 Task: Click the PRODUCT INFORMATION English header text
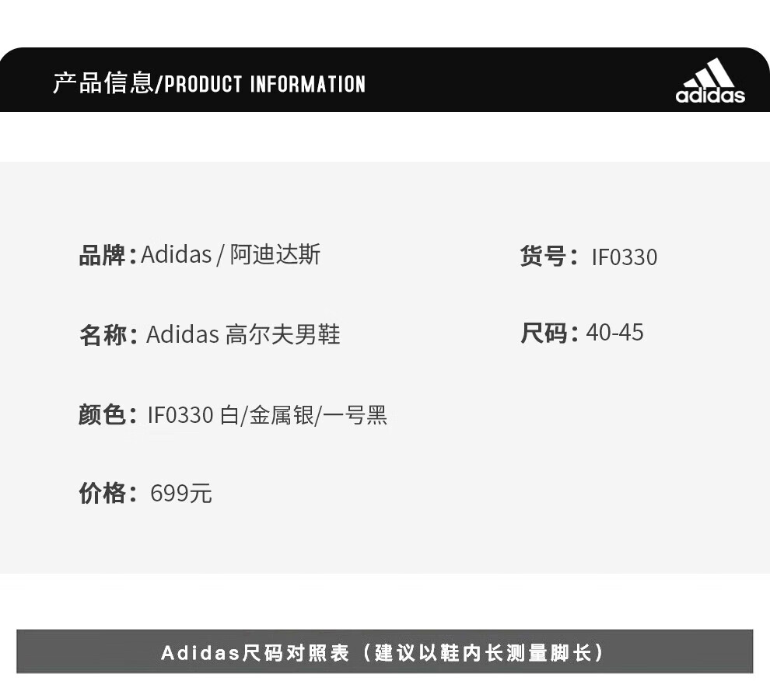[x=264, y=84]
